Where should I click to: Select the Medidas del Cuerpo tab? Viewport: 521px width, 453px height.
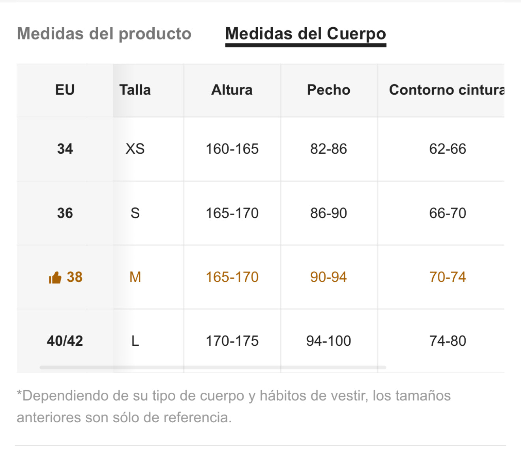[x=305, y=34]
